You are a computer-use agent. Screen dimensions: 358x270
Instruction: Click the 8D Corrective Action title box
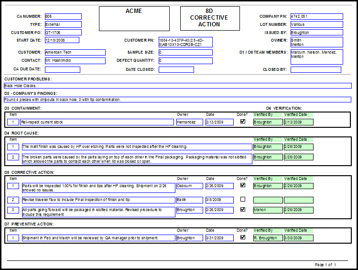point(210,18)
